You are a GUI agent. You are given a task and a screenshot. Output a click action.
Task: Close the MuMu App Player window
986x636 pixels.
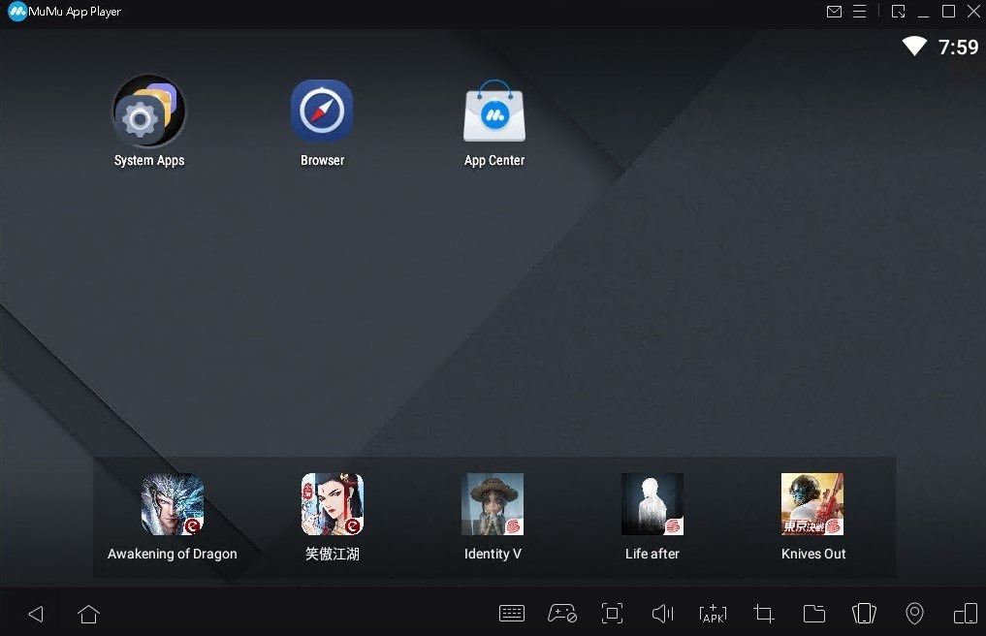[973, 12]
